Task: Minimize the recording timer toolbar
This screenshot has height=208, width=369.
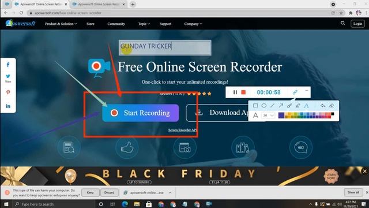Action: click(306, 91)
